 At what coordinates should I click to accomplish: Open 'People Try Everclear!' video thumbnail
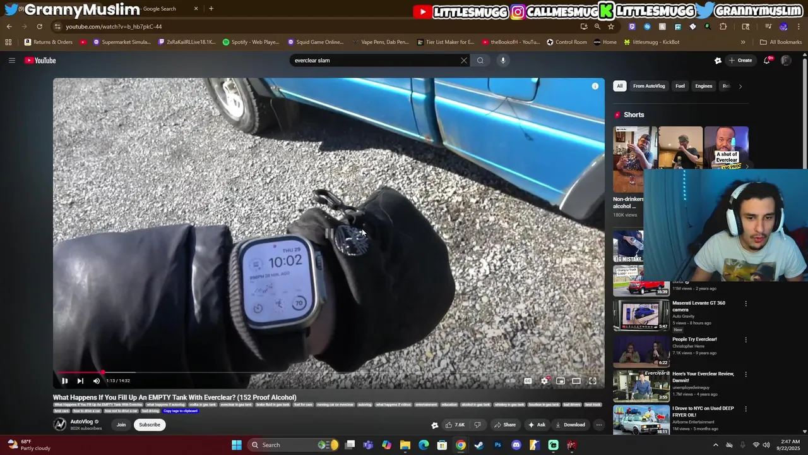[641, 351]
